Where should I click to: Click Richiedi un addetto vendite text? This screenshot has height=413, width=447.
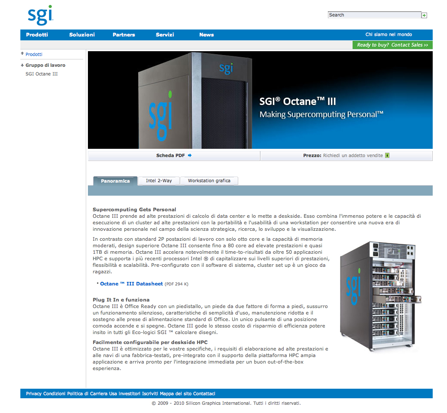tap(353, 155)
